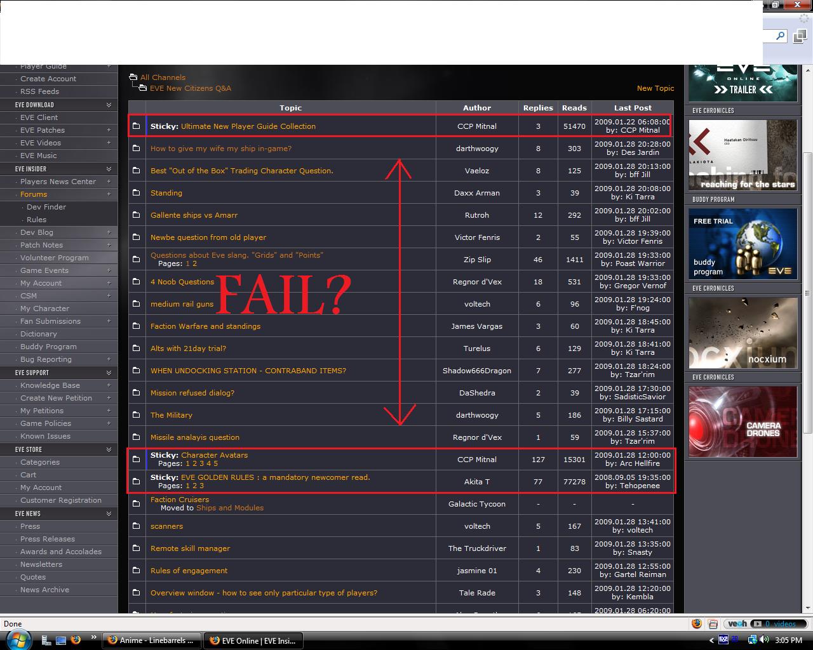813x650 pixels.
Task: Click the folder icon beside scanners topic
Action: point(136,526)
